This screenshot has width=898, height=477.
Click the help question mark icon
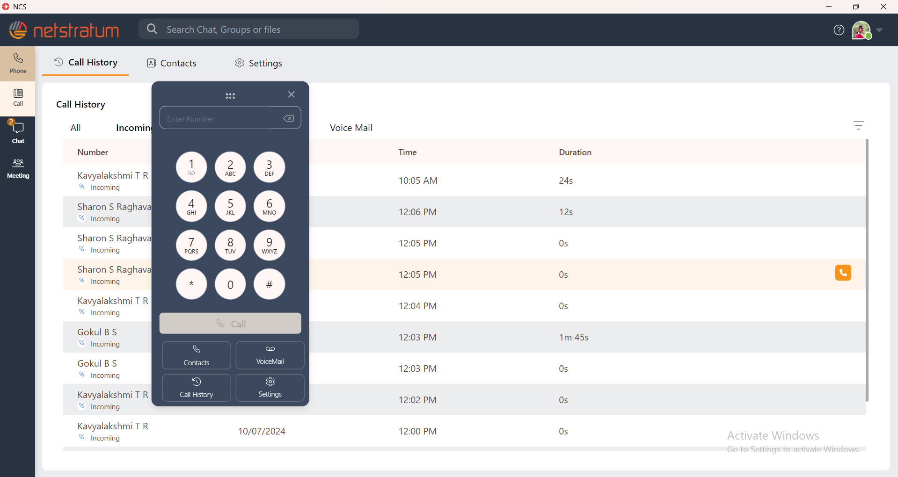(839, 30)
